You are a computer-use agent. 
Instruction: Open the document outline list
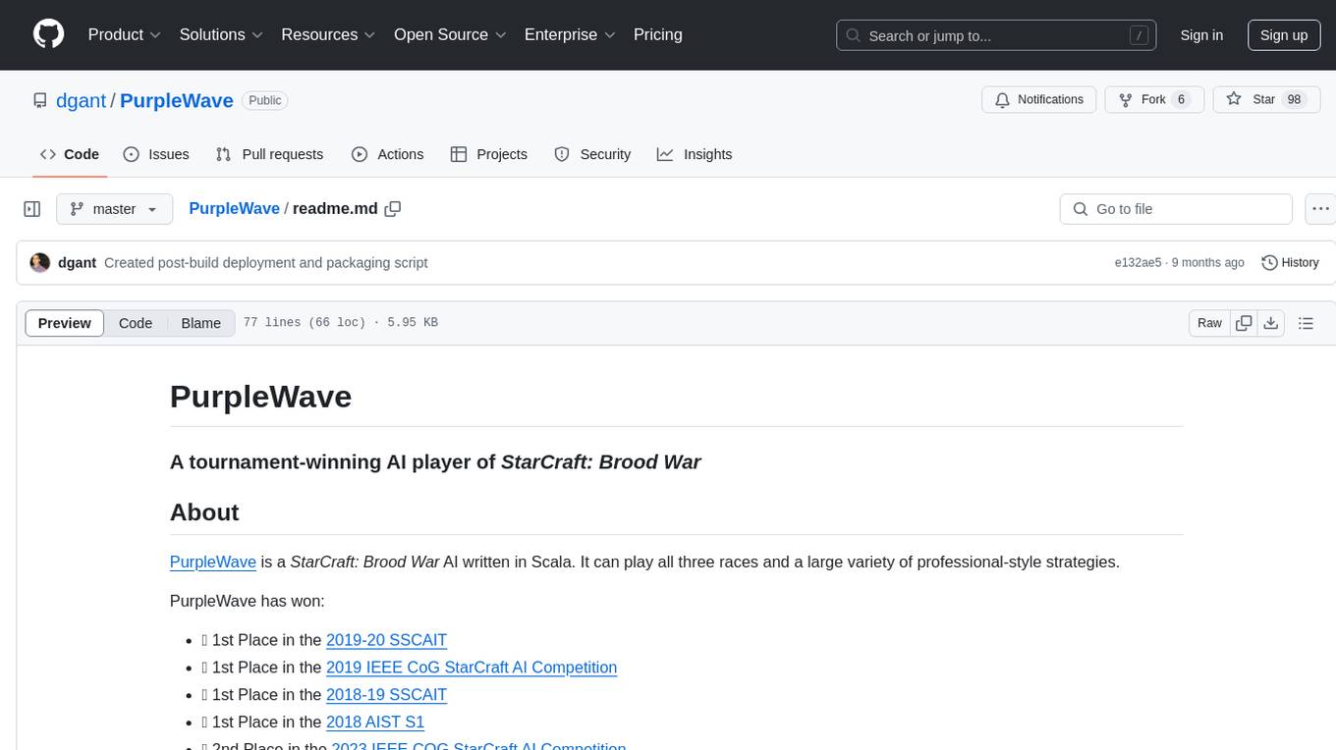click(1306, 323)
